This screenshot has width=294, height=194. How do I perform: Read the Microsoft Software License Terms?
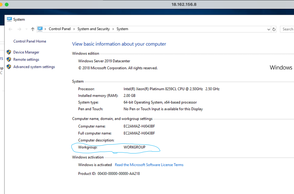pyautogui.click(x=149, y=165)
